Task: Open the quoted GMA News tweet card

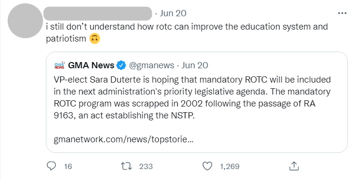Action: tap(197, 102)
